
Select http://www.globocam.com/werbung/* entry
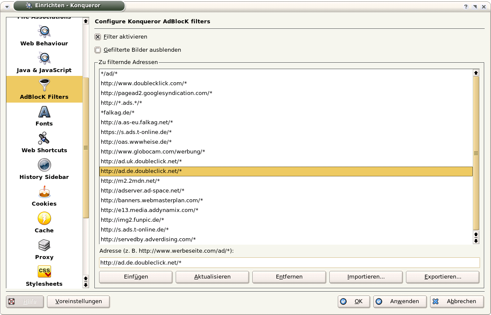pos(286,151)
